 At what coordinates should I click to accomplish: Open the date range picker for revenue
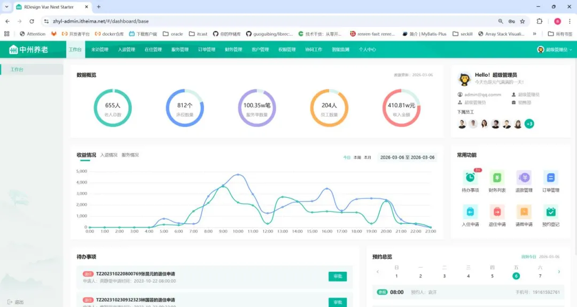pos(407,158)
